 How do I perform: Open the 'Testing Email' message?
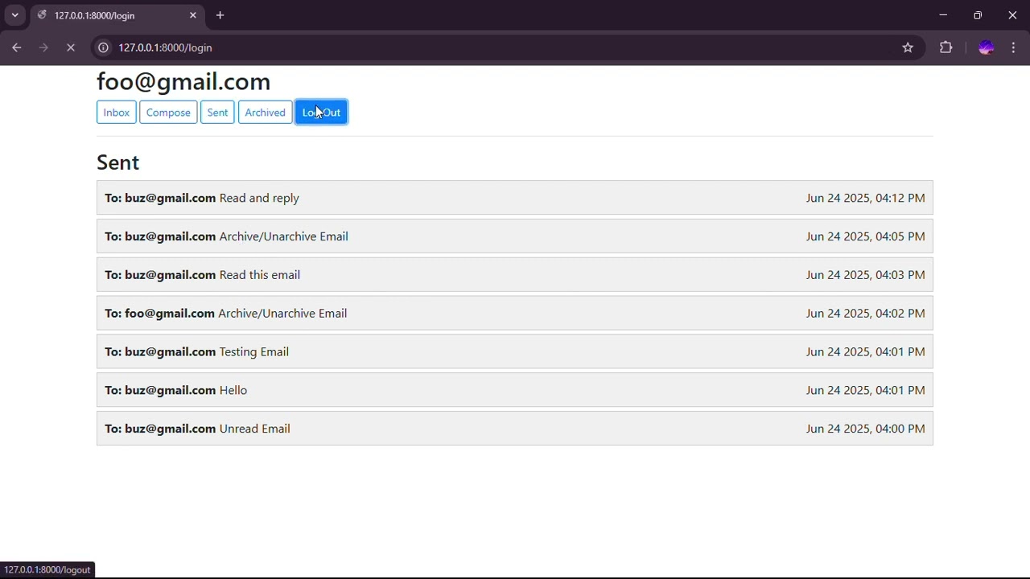515,351
